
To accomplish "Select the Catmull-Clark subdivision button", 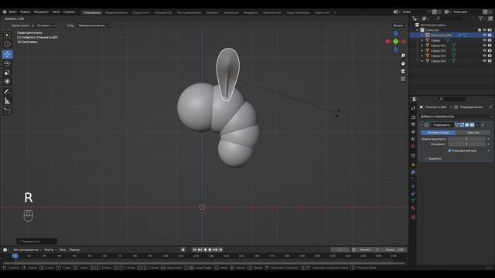I will pos(439,133).
